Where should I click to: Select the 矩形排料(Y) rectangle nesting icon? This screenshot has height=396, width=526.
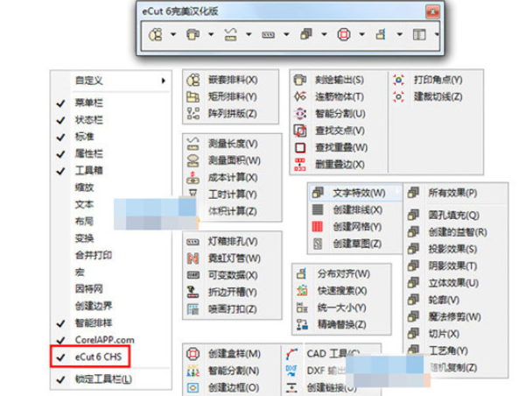pyautogui.click(x=193, y=96)
